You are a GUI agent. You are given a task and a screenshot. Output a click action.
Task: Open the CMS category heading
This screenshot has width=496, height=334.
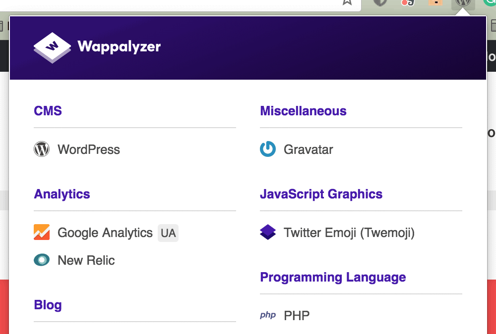click(x=48, y=111)
